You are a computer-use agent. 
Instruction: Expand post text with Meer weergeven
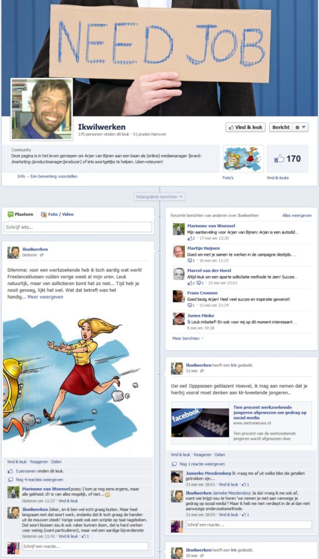45,296
